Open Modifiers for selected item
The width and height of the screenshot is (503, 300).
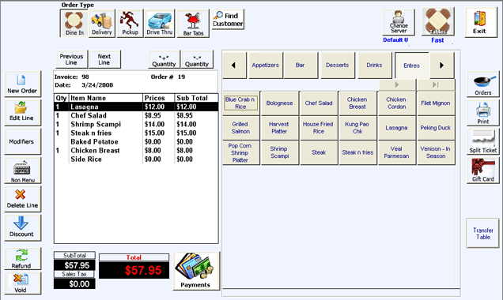tap(22, 141)
